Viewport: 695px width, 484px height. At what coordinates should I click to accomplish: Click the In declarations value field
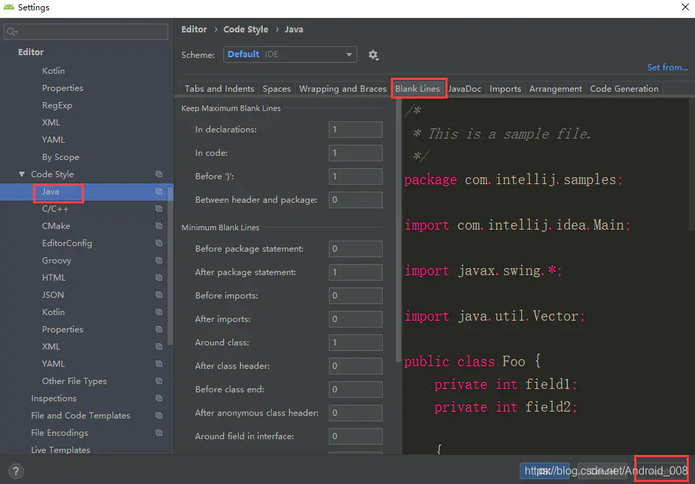point(356,130)
